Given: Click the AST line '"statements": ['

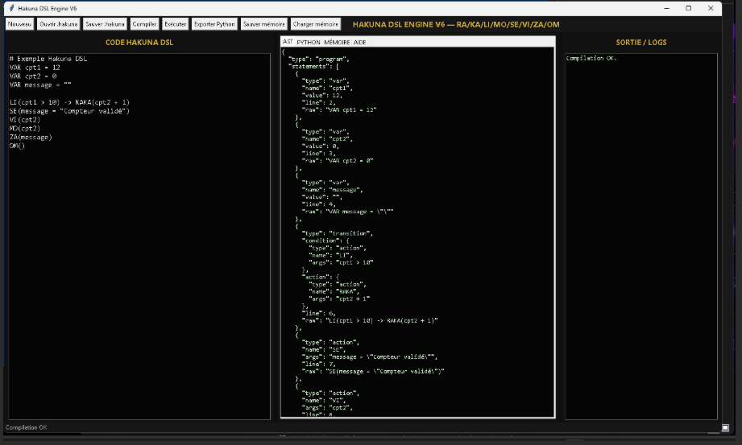Looking at the screenshot, I should tap(313, 66).
